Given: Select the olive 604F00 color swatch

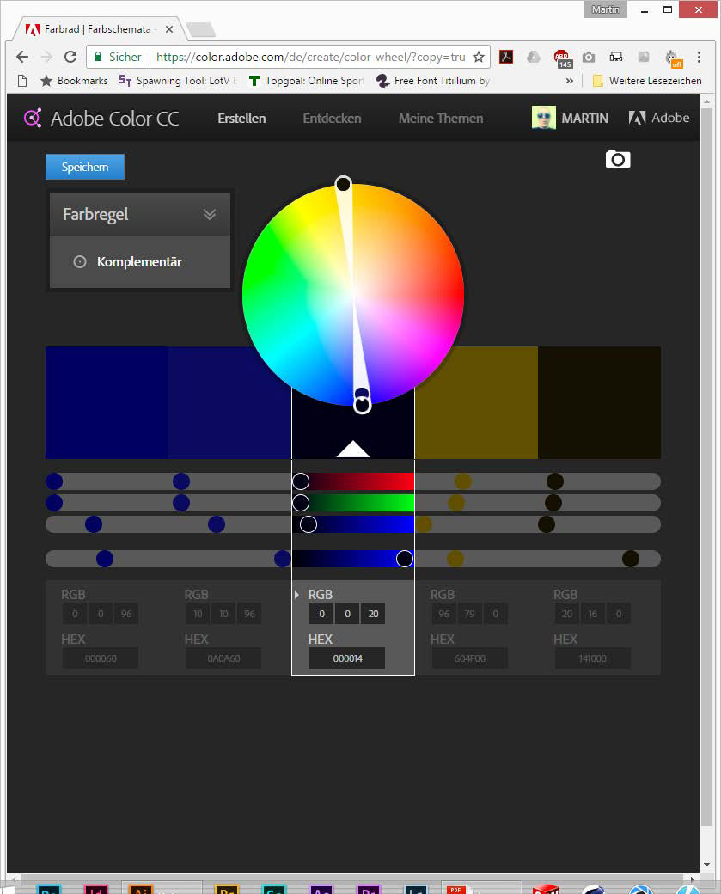Looking at the screenshot, I should [476, 402].
